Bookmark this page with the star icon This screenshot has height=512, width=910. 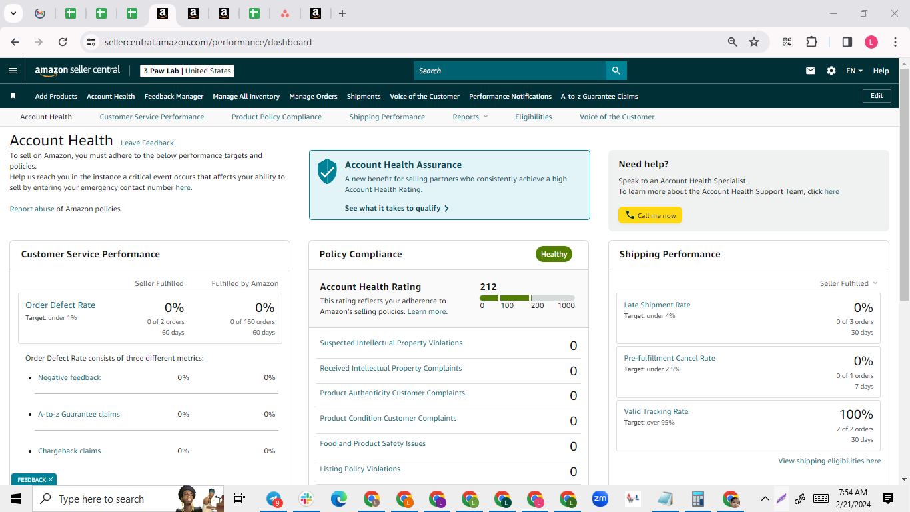pyautogui.click(x=754, y=42)
